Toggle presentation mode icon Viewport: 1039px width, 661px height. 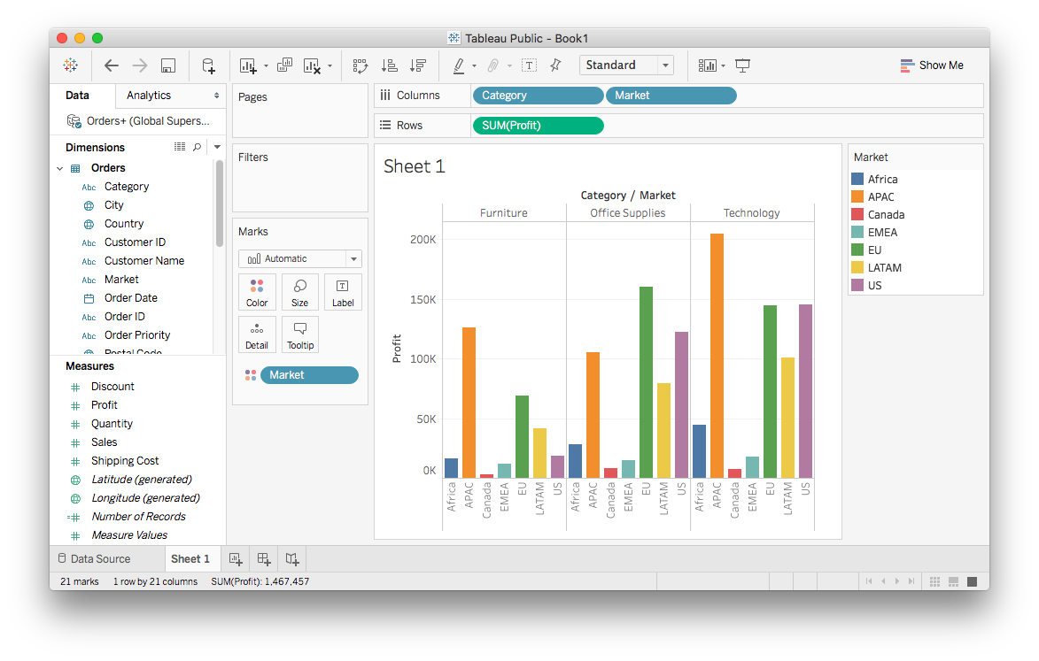tap(742, 65)
